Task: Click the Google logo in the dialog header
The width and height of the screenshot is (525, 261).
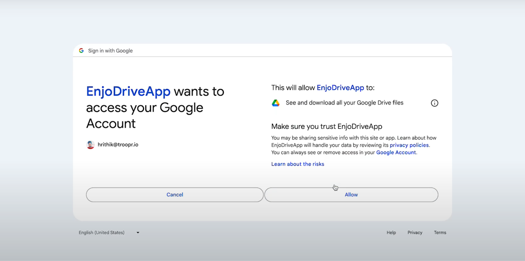Action: pyautogui.click(x=81, y=50)
